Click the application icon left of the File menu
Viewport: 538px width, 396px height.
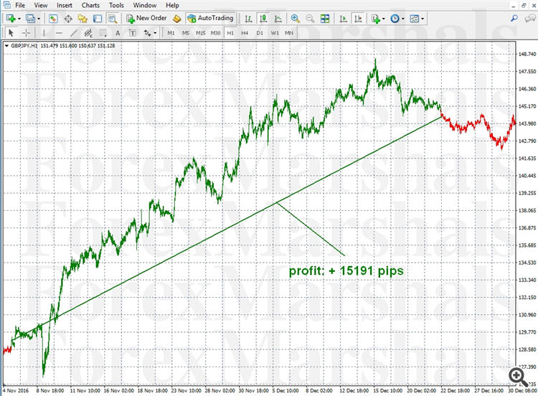click(6, 5)
